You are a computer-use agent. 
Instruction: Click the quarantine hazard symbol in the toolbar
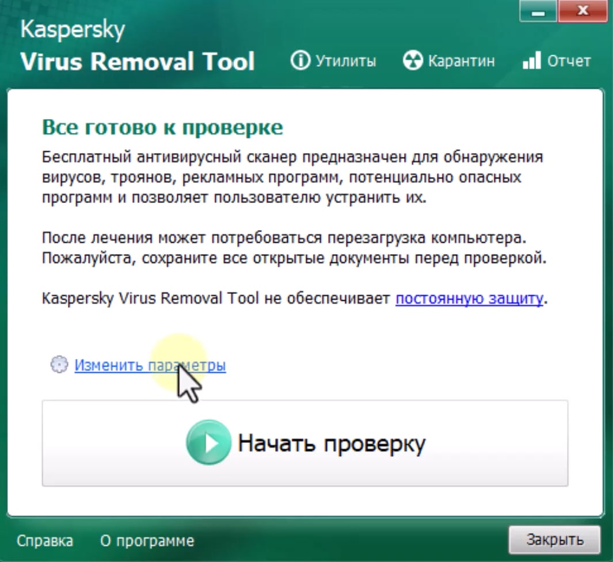[412, 60]
